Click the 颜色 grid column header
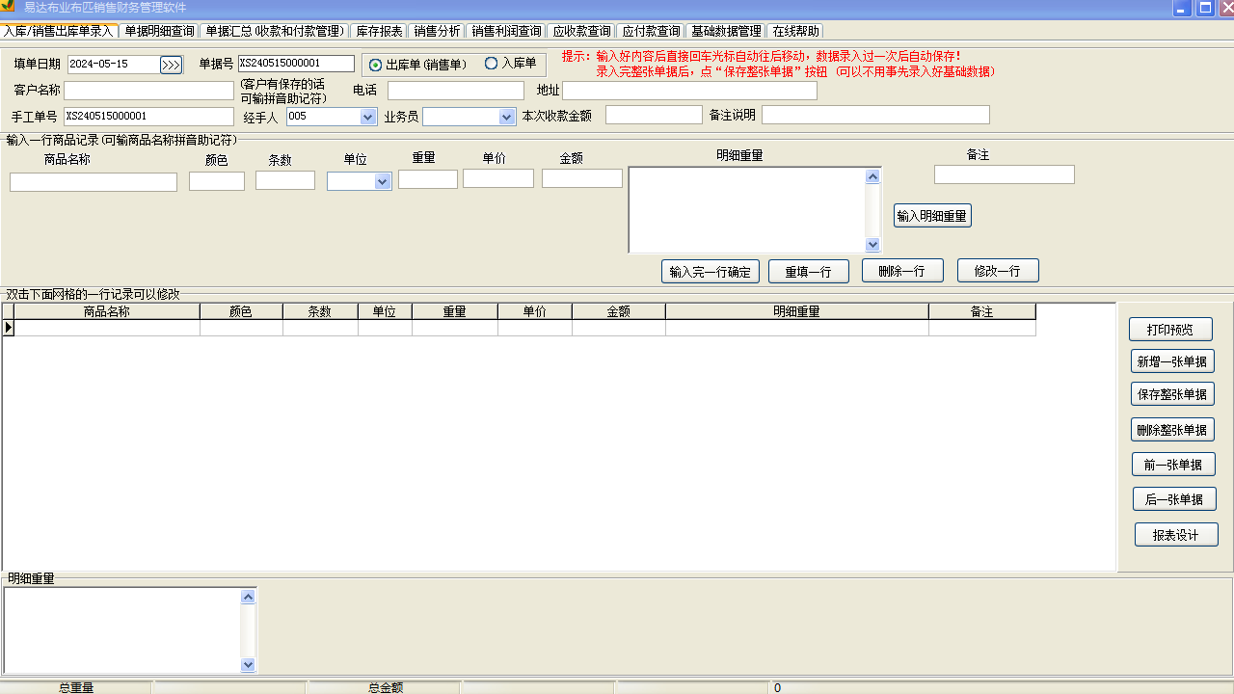 [x=241, y=312]
